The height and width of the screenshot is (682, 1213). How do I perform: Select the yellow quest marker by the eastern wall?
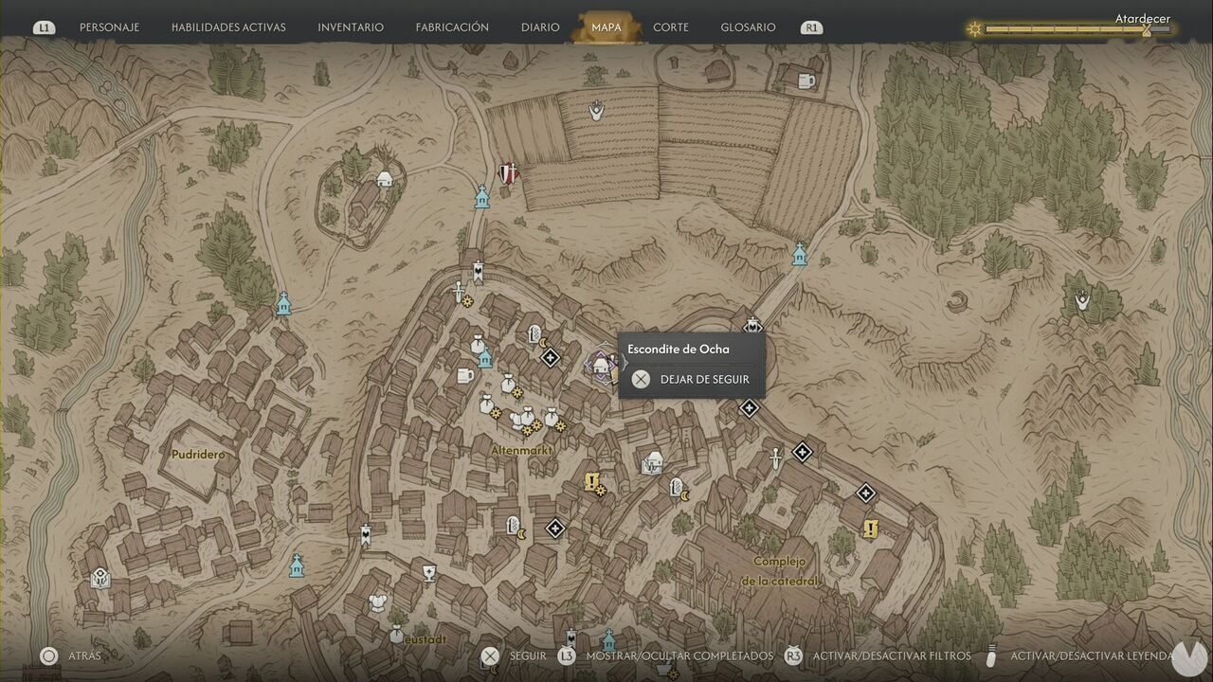pyautogui.click(x=870, y=529)
